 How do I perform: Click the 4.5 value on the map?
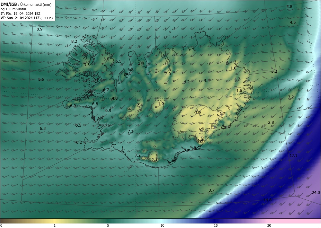293,22
